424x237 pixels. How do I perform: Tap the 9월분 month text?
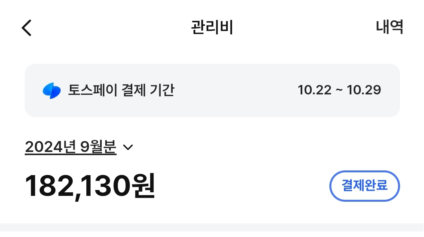click(98, 147)
